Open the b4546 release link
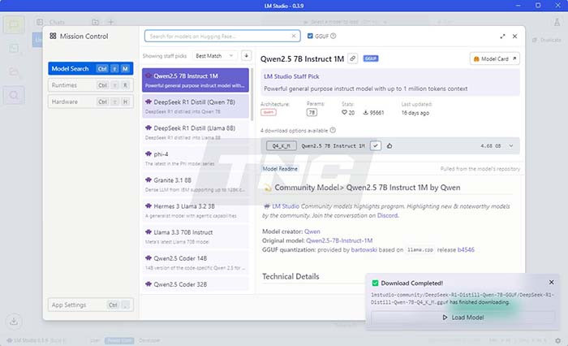Image resolution: width=568 pixels, height=346 pixels. tap(466, 249)
